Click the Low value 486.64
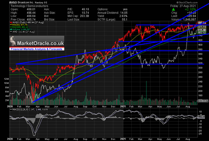The width and height of the screenshot is (209, 141). 31,16
